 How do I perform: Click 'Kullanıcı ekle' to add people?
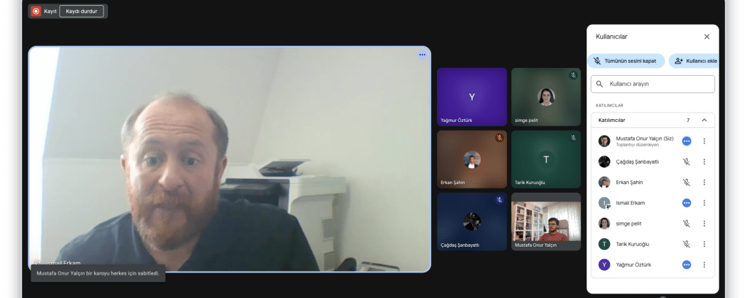694,61
